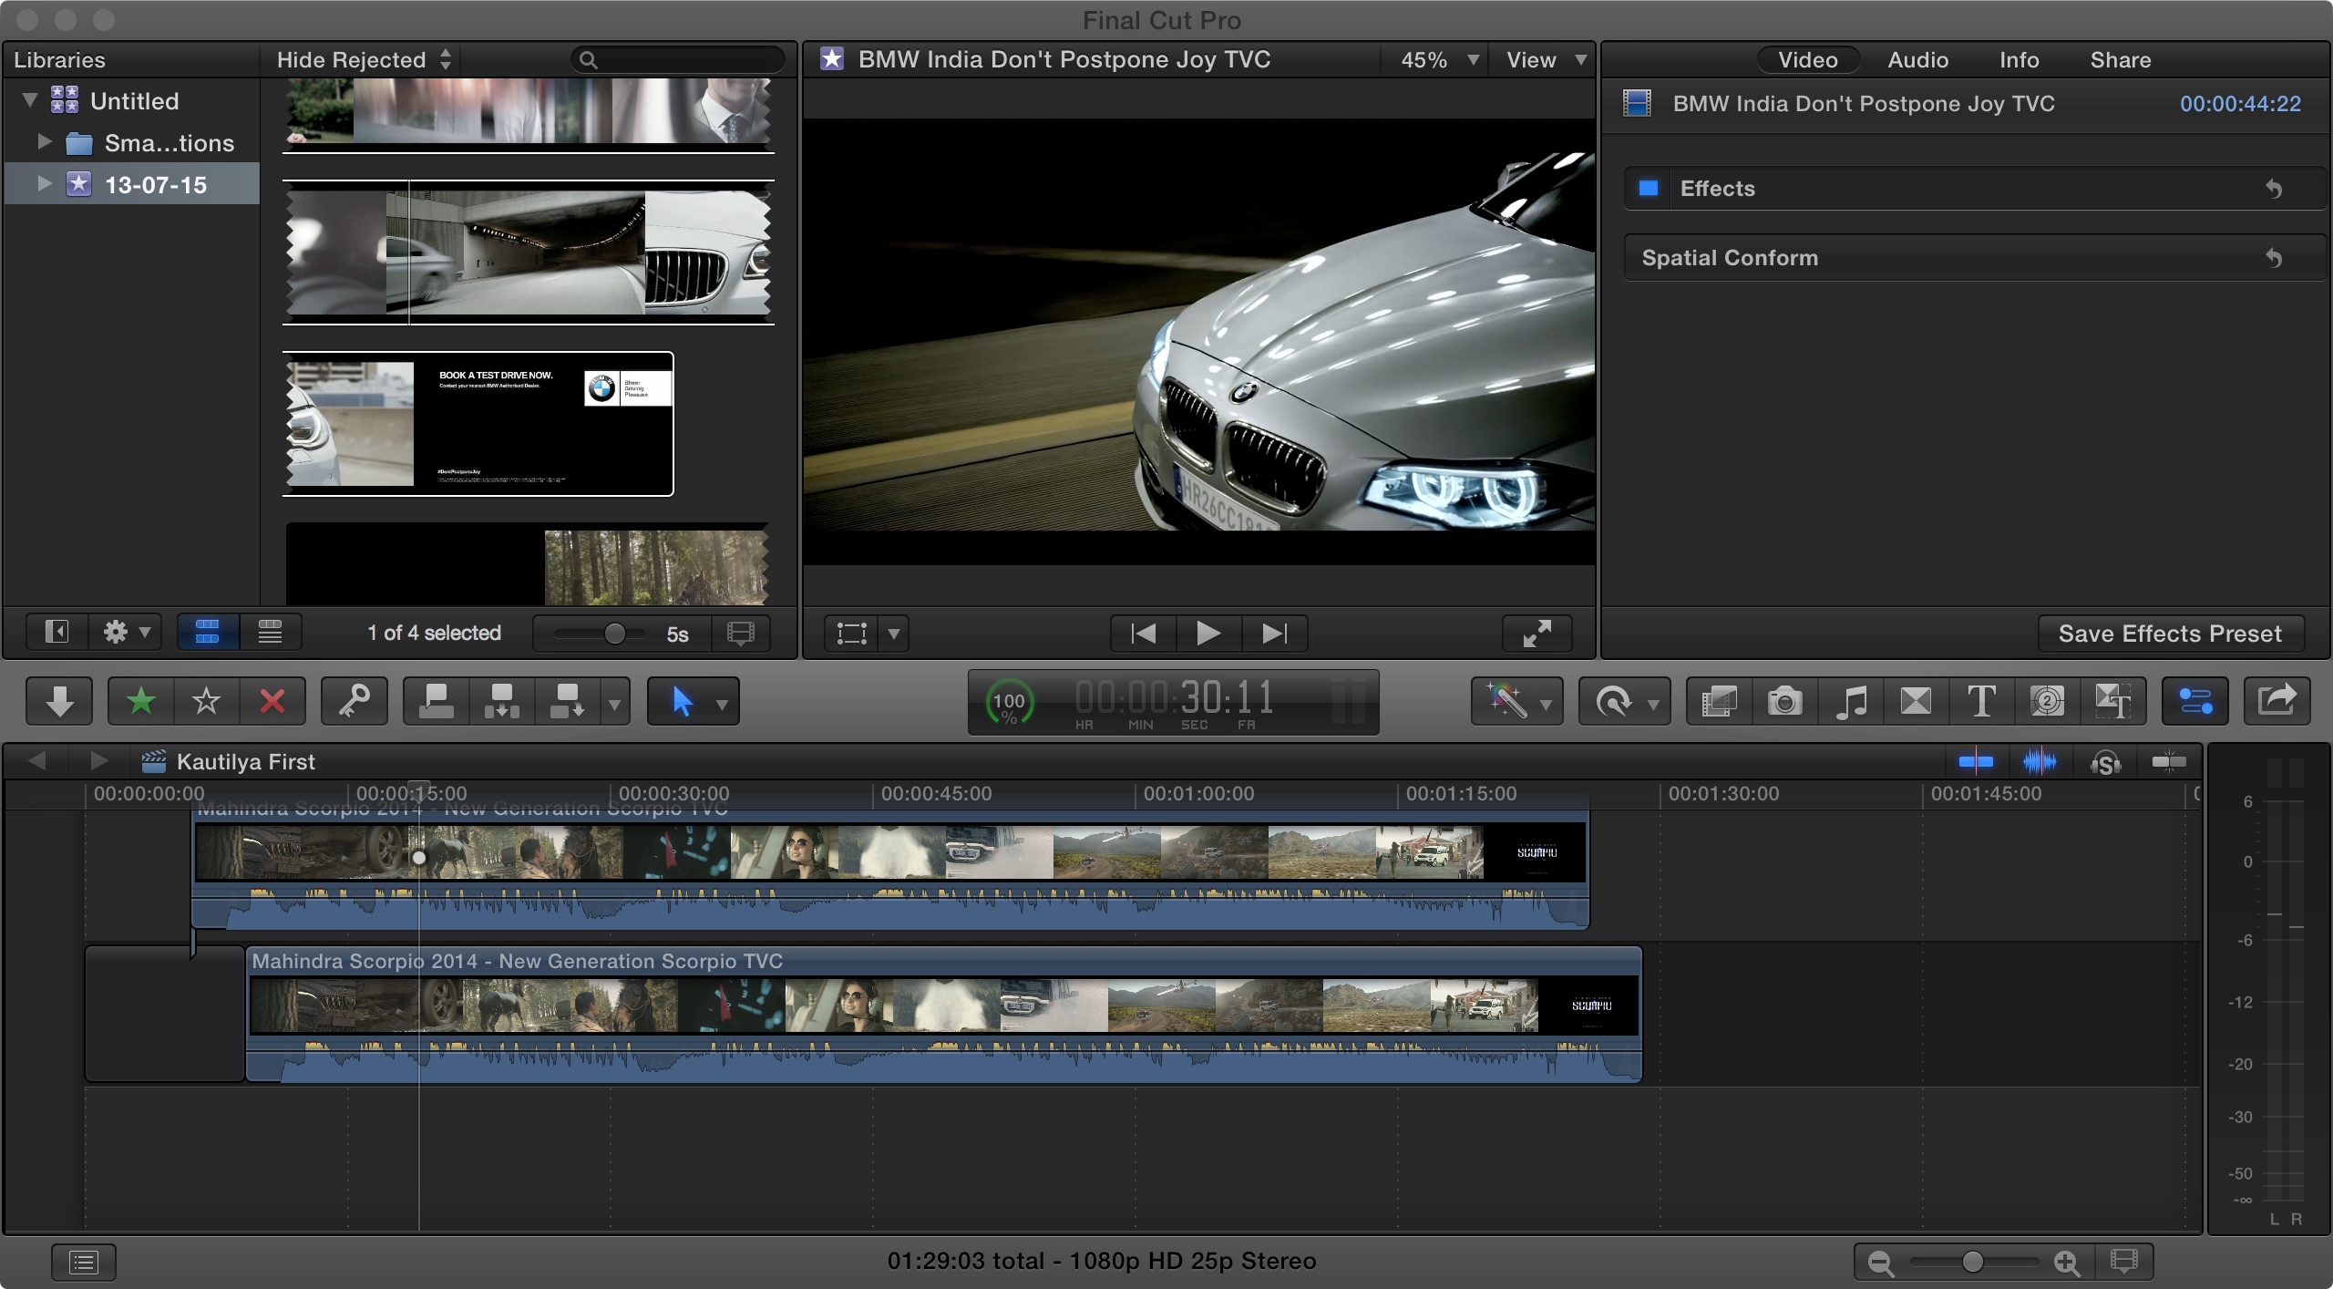The width and height of the screenshot is (2333, 1289).
Task: Toggle timeline skimming
Action: pyautogui.click(x=1976, y=761)
